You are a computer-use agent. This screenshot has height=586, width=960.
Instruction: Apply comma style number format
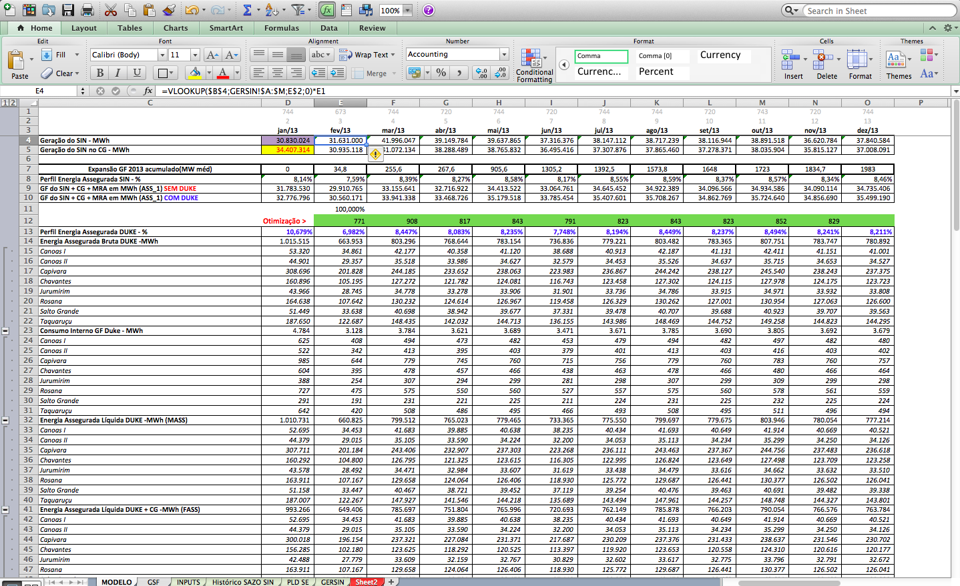tap(459, 73)
